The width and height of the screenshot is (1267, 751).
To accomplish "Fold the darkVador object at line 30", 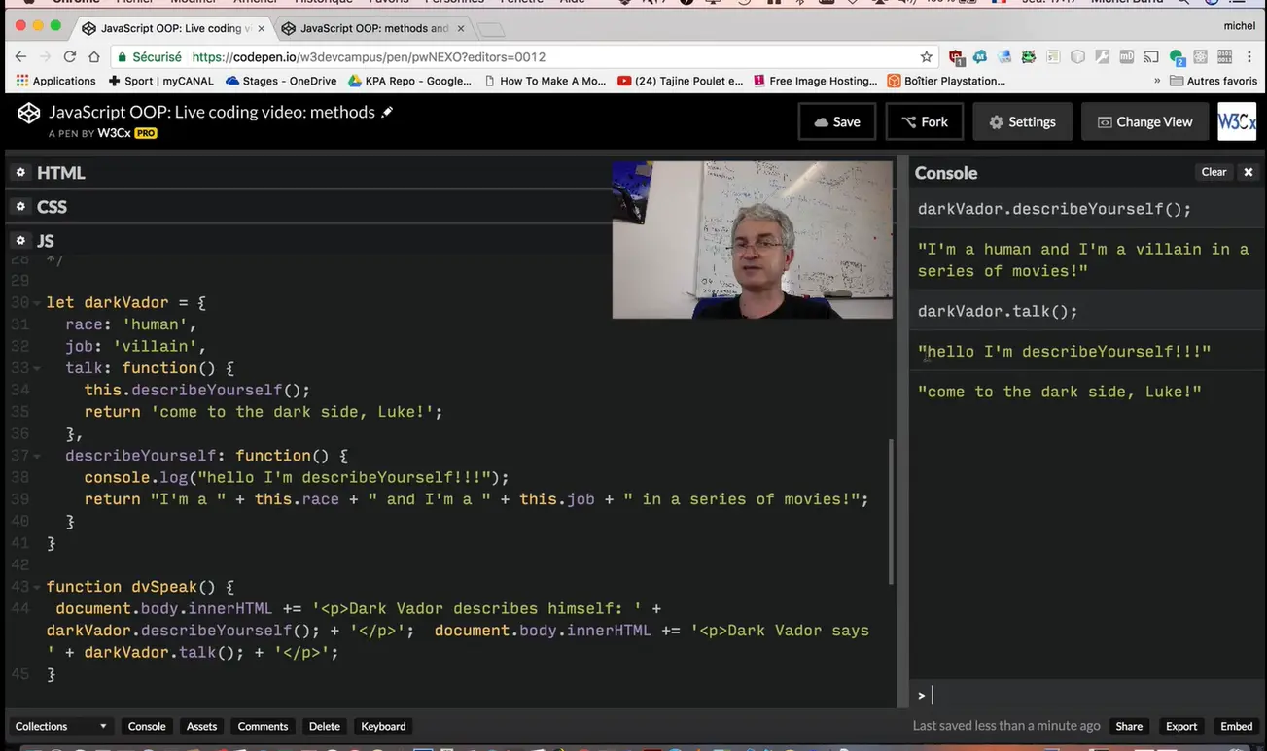I will [x=37, y=303].
